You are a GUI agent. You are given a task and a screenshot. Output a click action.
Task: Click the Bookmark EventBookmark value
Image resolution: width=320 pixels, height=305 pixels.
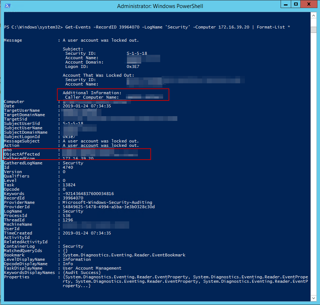[x=124, y=255]
